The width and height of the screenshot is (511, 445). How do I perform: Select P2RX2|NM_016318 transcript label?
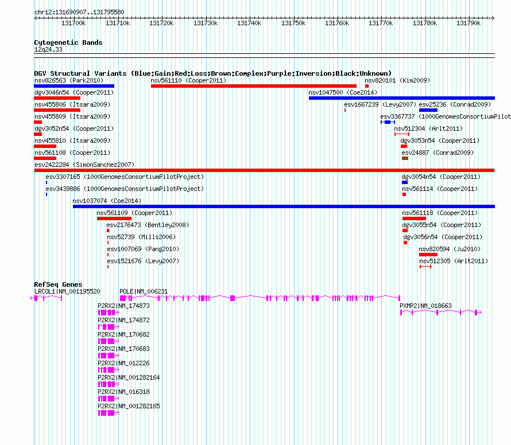click(124, 392)
